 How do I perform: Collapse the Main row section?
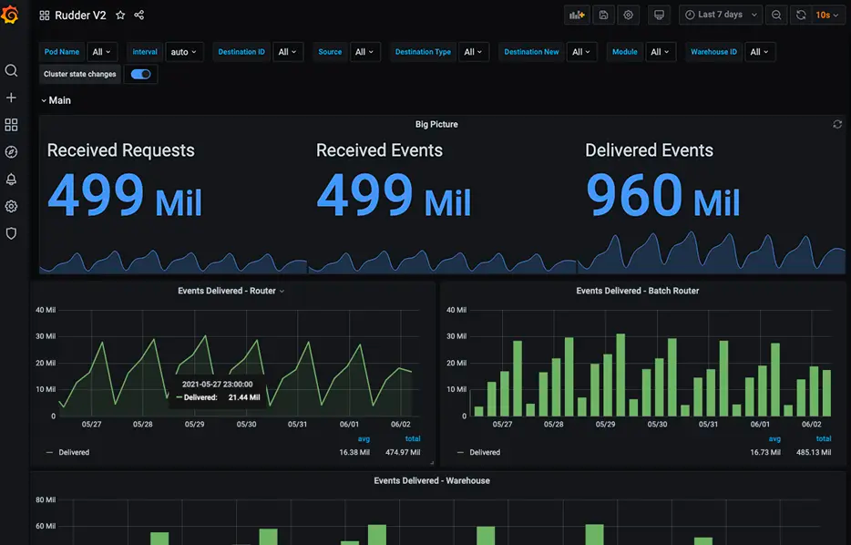56,100
